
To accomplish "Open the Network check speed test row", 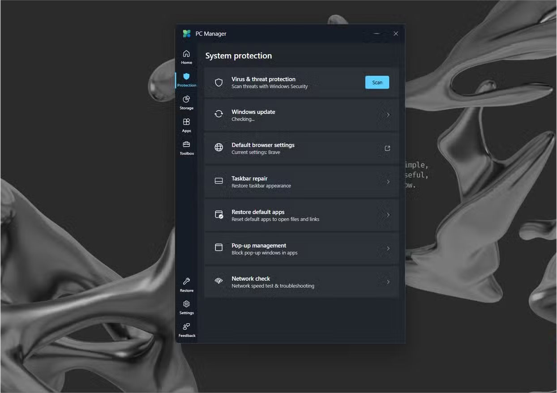I will click(300, 282).
